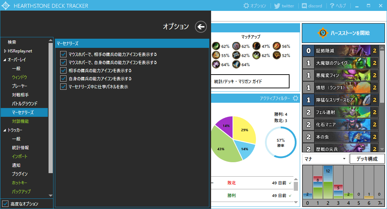Click the 57% 勝率 ring chart
The width and height of the screenshot is (387, 209).
(x=281, y=142)
